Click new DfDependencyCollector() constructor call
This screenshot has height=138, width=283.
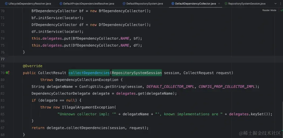tap(119, 25)
